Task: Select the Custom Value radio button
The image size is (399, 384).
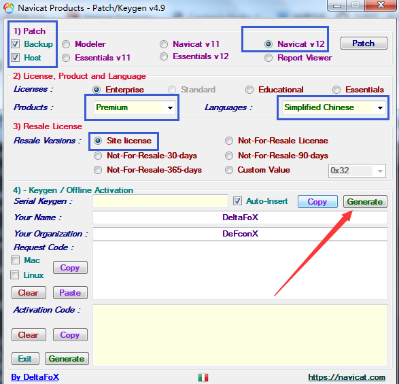Action: 229,170
